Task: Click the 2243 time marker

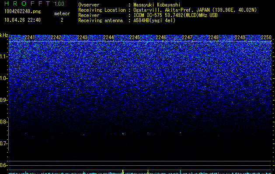Action: point(82,37)
